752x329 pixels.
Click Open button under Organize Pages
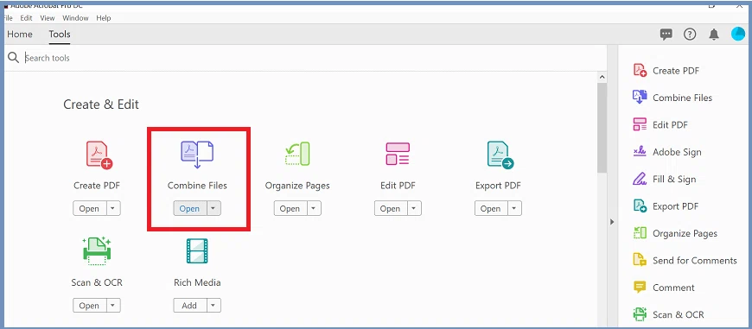point(290,208)
